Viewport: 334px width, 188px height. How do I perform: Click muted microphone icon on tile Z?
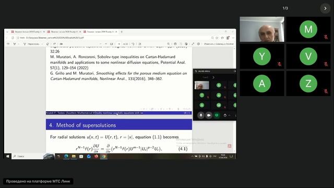pyautogui.click(x=326, y=91)
